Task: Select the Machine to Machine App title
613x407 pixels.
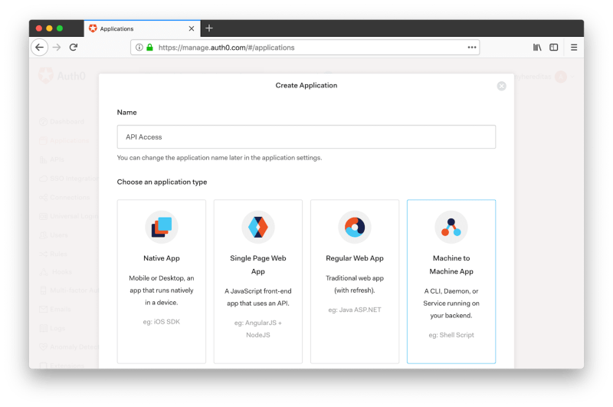Action: point(451,264)
